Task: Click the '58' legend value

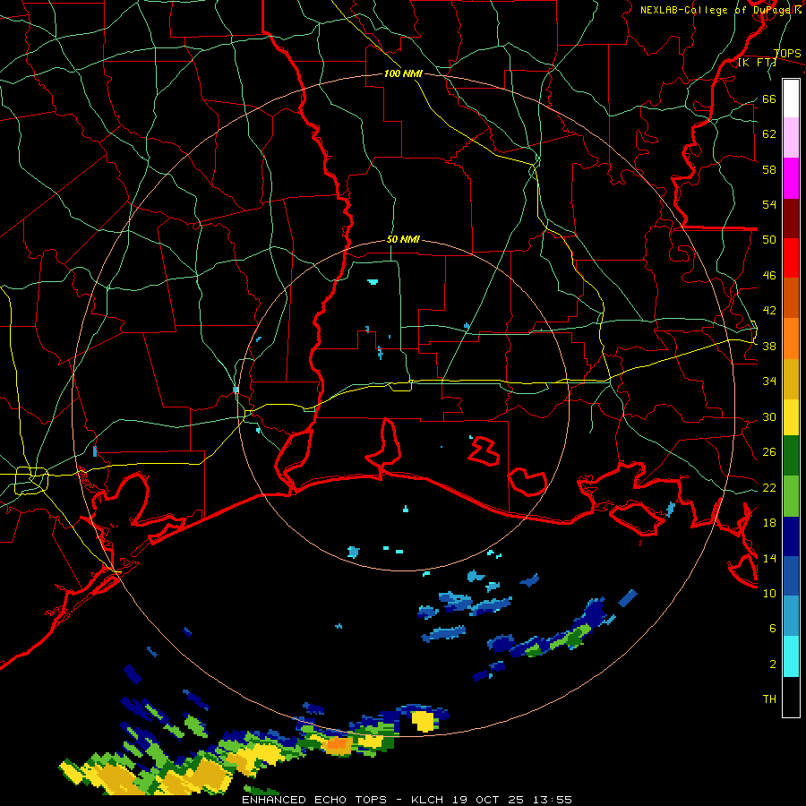Action: click(769, 169)
